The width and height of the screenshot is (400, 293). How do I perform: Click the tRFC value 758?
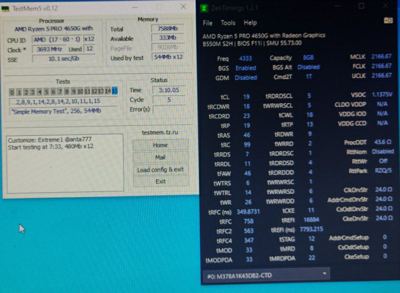coord(248,221)
